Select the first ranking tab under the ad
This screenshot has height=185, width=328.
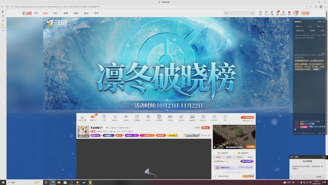coord(218,157)
